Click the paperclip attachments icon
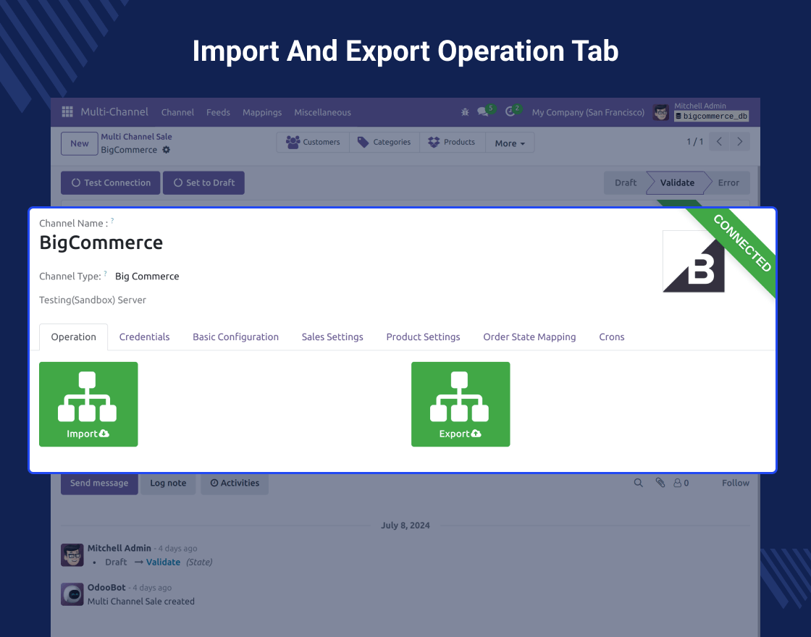 click(660, 483)
